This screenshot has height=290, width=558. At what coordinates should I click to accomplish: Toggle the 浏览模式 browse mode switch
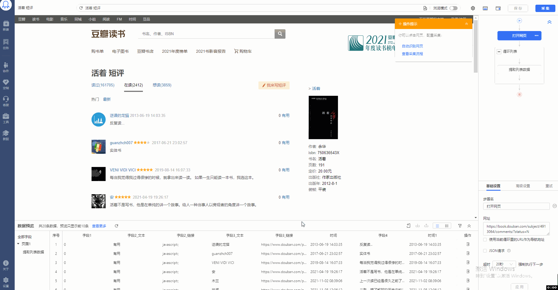point(454,8)
